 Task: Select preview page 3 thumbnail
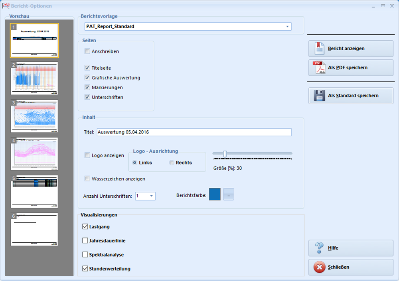pos(34,116)
